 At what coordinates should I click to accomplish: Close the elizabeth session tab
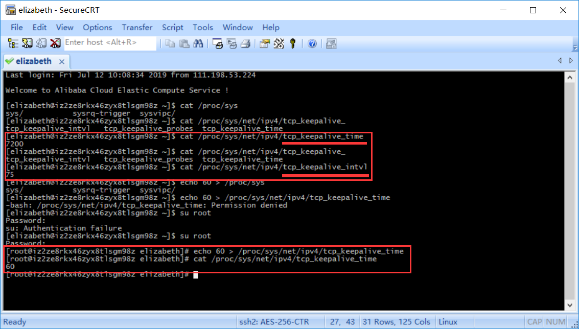pos(62,62)
